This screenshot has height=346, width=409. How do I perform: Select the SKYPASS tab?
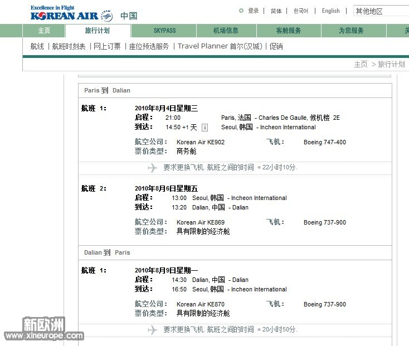point(164,31)
